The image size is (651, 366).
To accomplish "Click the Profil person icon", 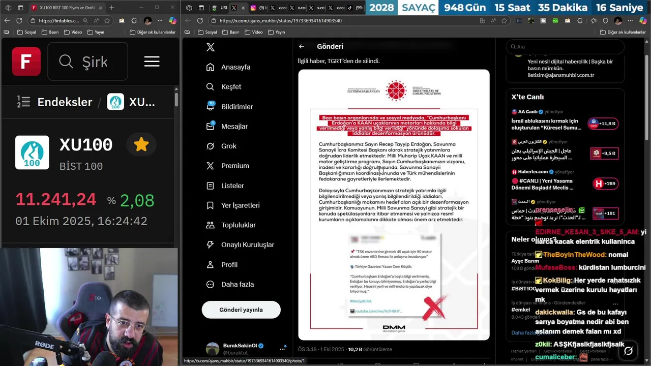I will pyautogui.click(x=210, y=264).
